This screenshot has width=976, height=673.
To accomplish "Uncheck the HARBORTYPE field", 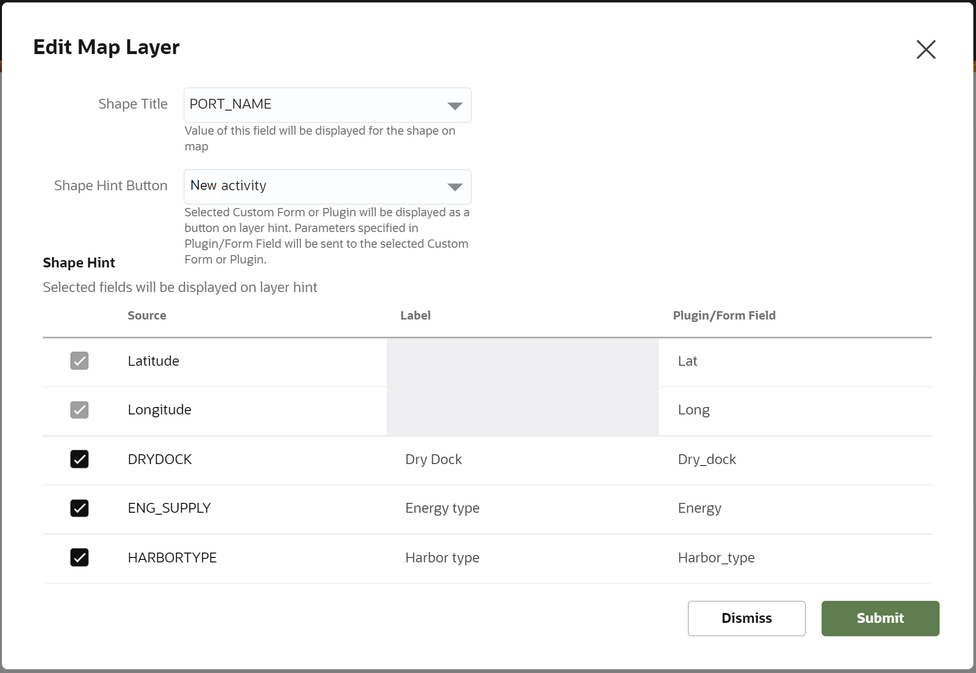I will [x=79, y=557].
